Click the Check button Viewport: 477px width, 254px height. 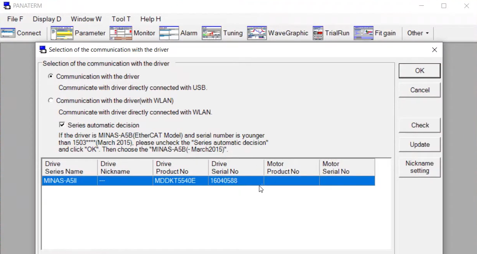[x=419, y=125]
